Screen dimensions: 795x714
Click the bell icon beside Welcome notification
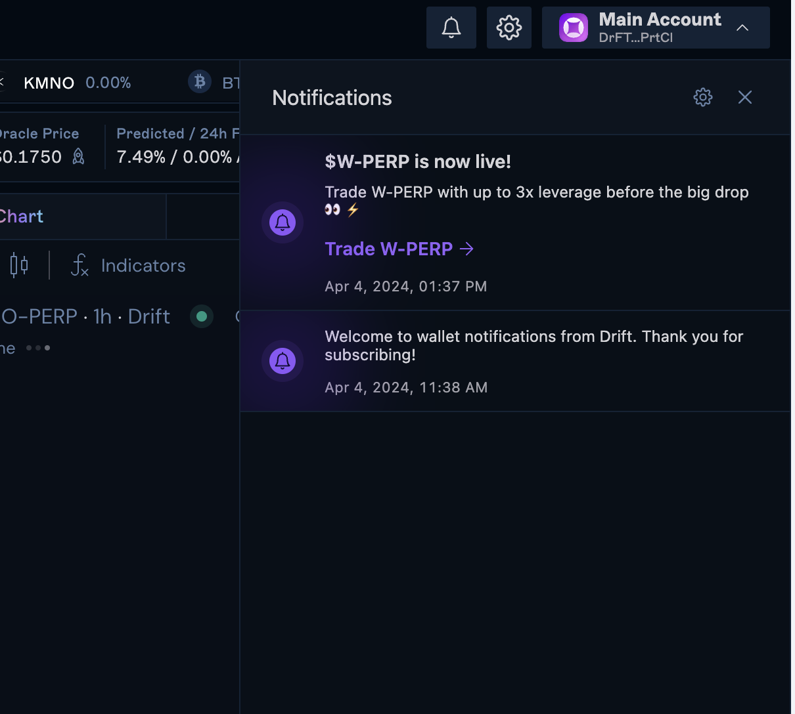(x=283, y=361)
